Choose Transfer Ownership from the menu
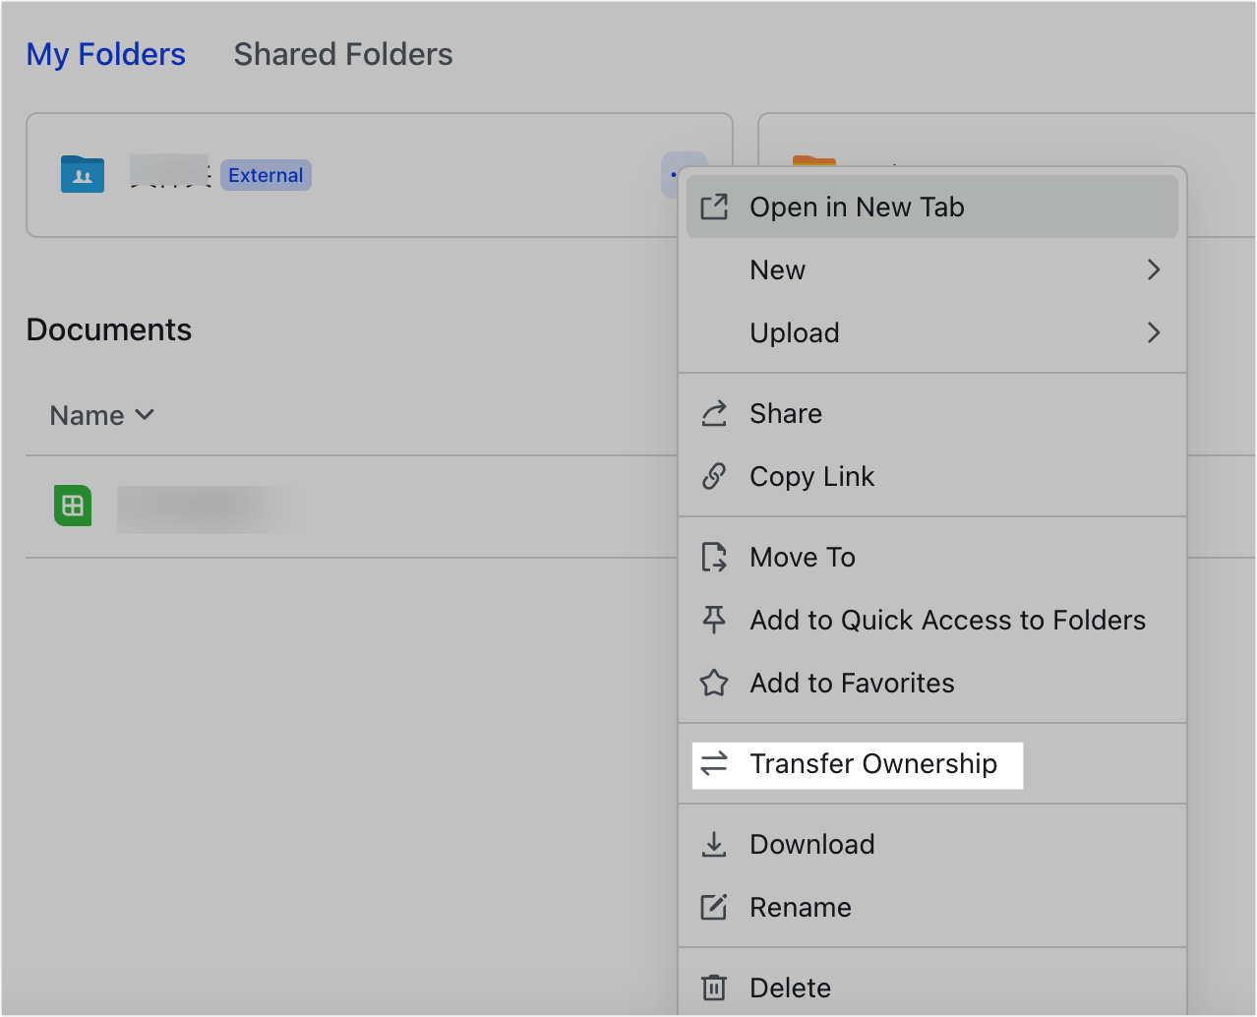Image resolution: width=1257 pixels, height=1017 pixels. (x=878, y=763)
